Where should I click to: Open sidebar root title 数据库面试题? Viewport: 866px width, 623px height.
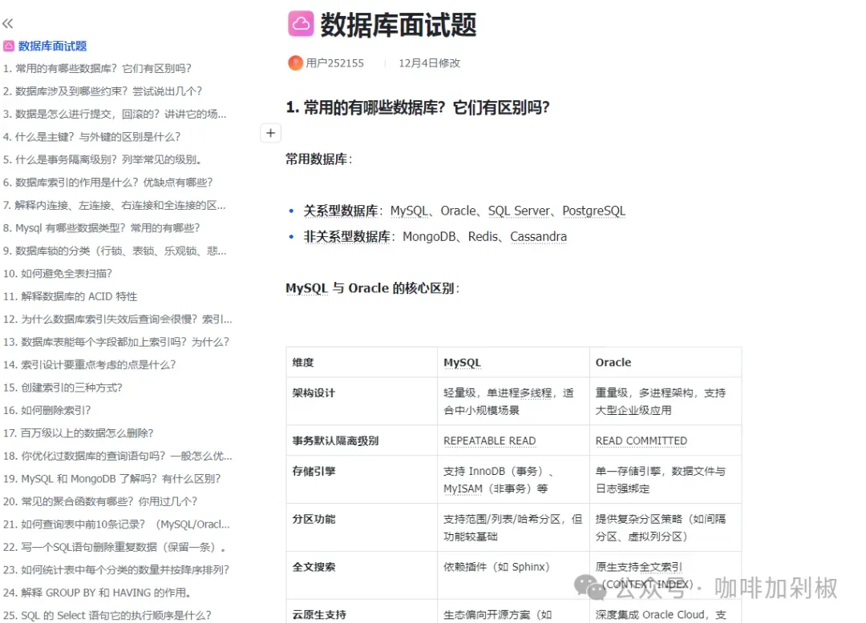pos(52,46)
